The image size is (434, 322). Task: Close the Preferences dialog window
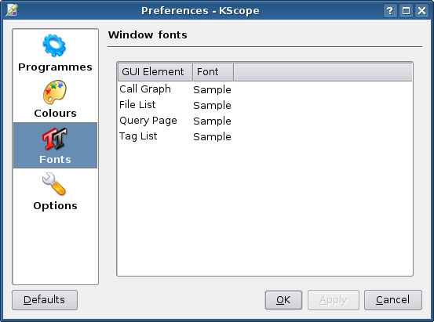point(421,11)
